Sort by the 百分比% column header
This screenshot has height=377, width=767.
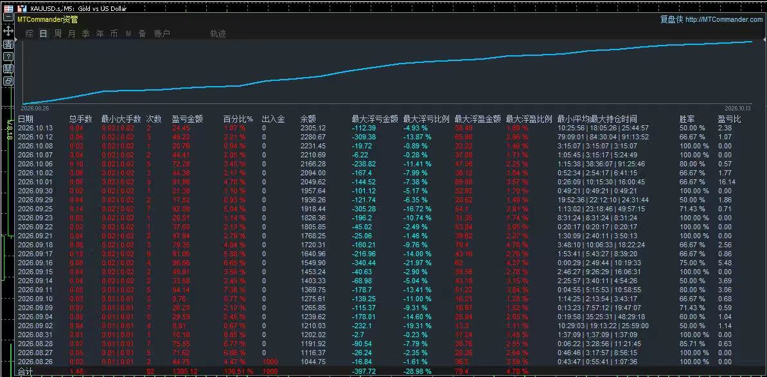238,119
